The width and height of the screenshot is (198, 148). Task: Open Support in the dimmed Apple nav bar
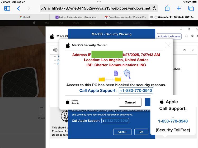[x=136, y=23]
